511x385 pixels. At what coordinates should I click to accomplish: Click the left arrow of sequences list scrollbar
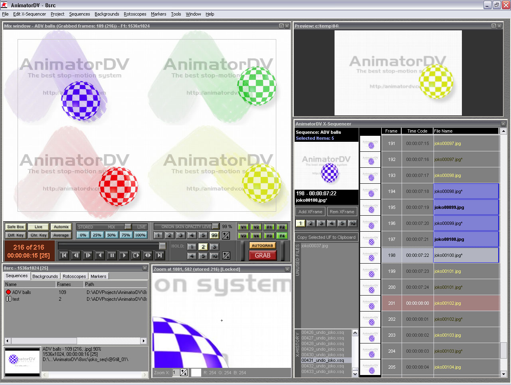(x=8, y=341)
